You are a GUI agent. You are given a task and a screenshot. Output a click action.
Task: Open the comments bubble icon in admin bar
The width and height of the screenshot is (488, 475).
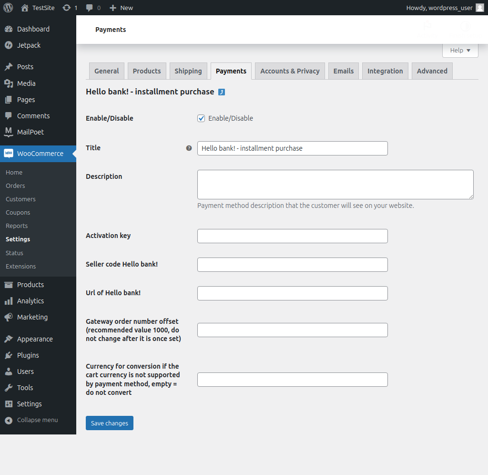89,8
